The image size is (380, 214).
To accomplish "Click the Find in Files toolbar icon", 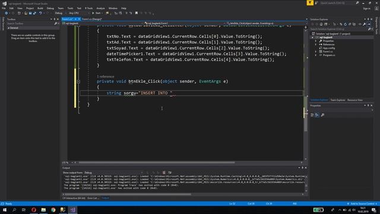I will [x=107, y=13].
